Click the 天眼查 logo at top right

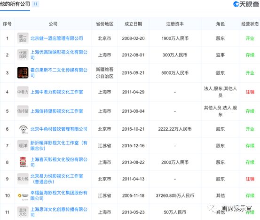[246, 4]
